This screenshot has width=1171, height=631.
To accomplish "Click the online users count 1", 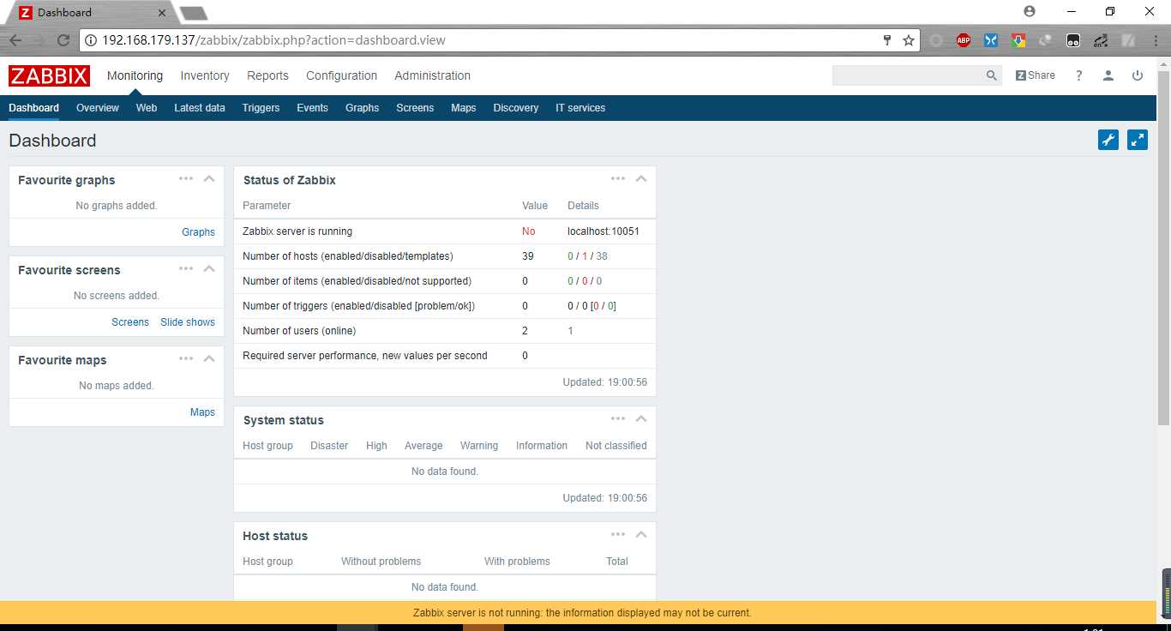I will [x=570, y=331].
